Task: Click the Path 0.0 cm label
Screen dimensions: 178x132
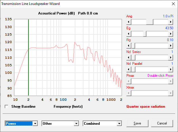Action: [88, 13]
